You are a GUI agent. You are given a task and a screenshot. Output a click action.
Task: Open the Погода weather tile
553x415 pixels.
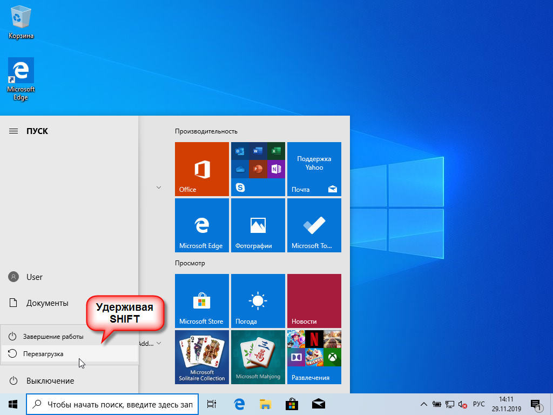(258, 301)
